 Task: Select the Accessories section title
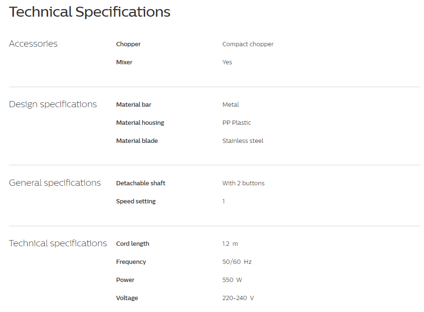pyautogui.click(x=33, y=44)
